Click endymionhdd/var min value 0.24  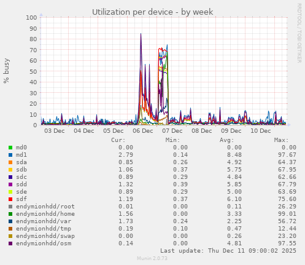click(x=180, y=221)
